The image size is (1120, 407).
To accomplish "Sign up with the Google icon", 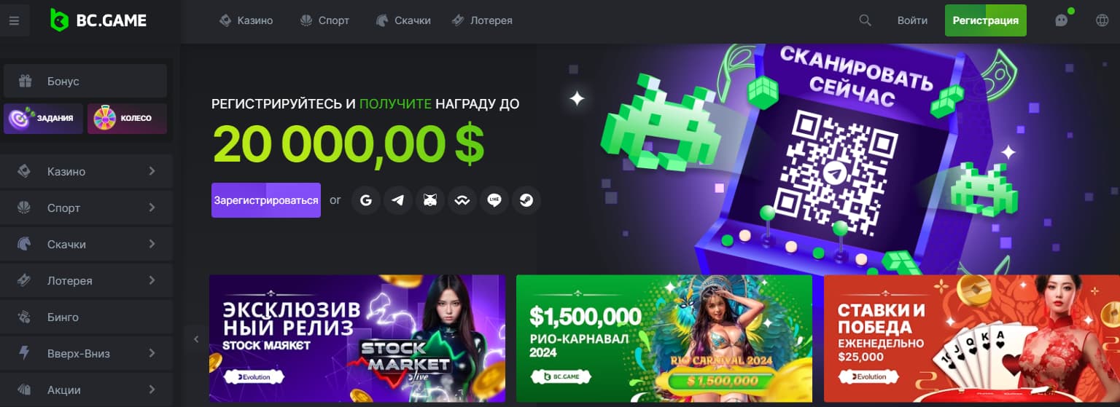I will [366, 200].
